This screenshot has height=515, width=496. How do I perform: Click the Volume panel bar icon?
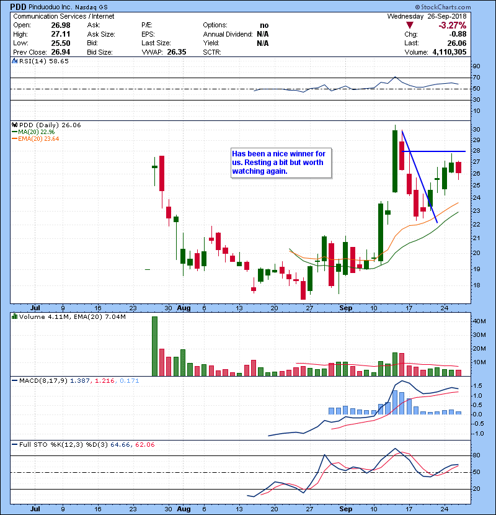[x=14, y=316]
